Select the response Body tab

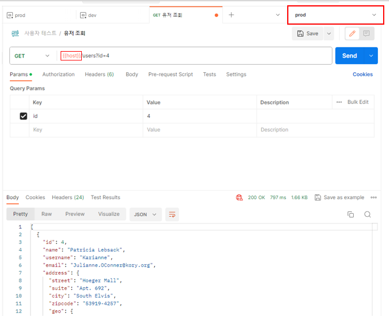click(12, 197)
